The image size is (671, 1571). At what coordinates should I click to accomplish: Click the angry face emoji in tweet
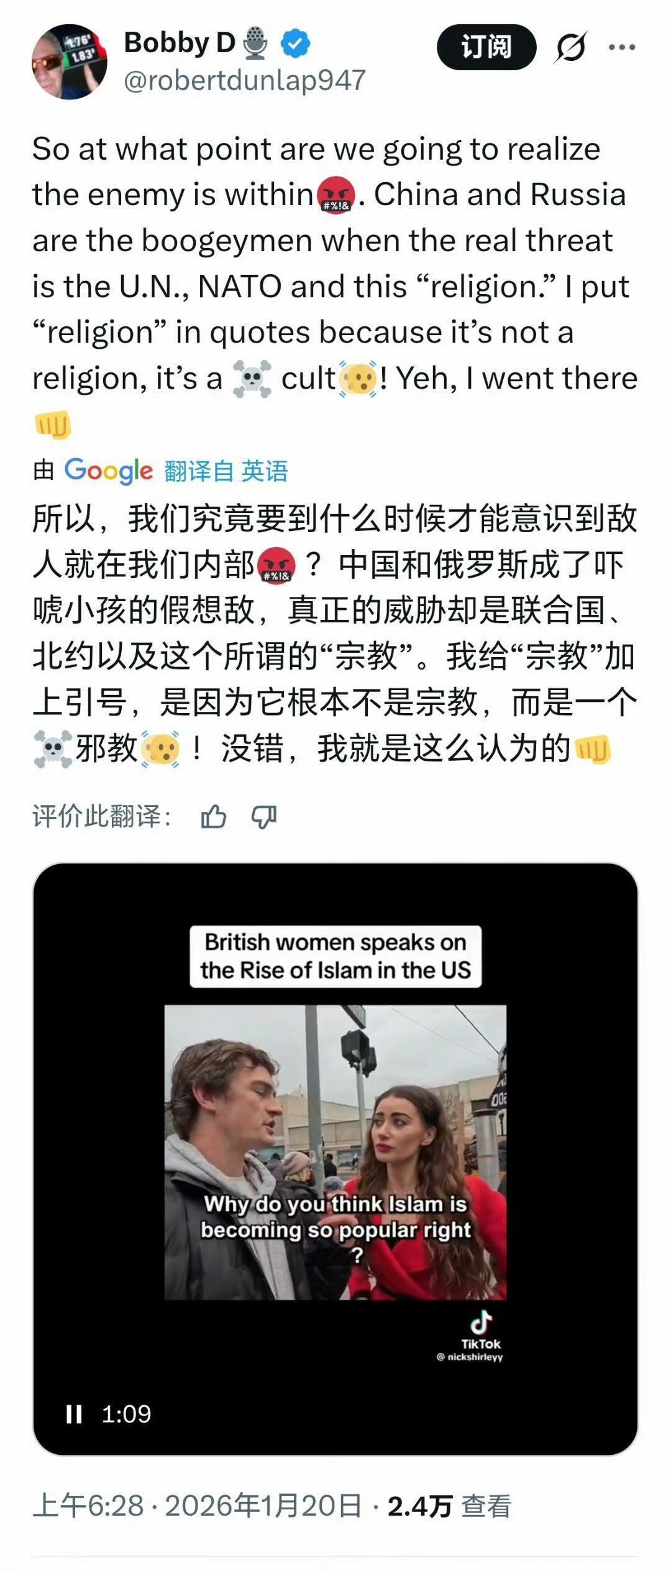click(x=336, y=195)
